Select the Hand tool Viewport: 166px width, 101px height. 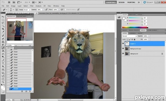(x=3, y=79)
